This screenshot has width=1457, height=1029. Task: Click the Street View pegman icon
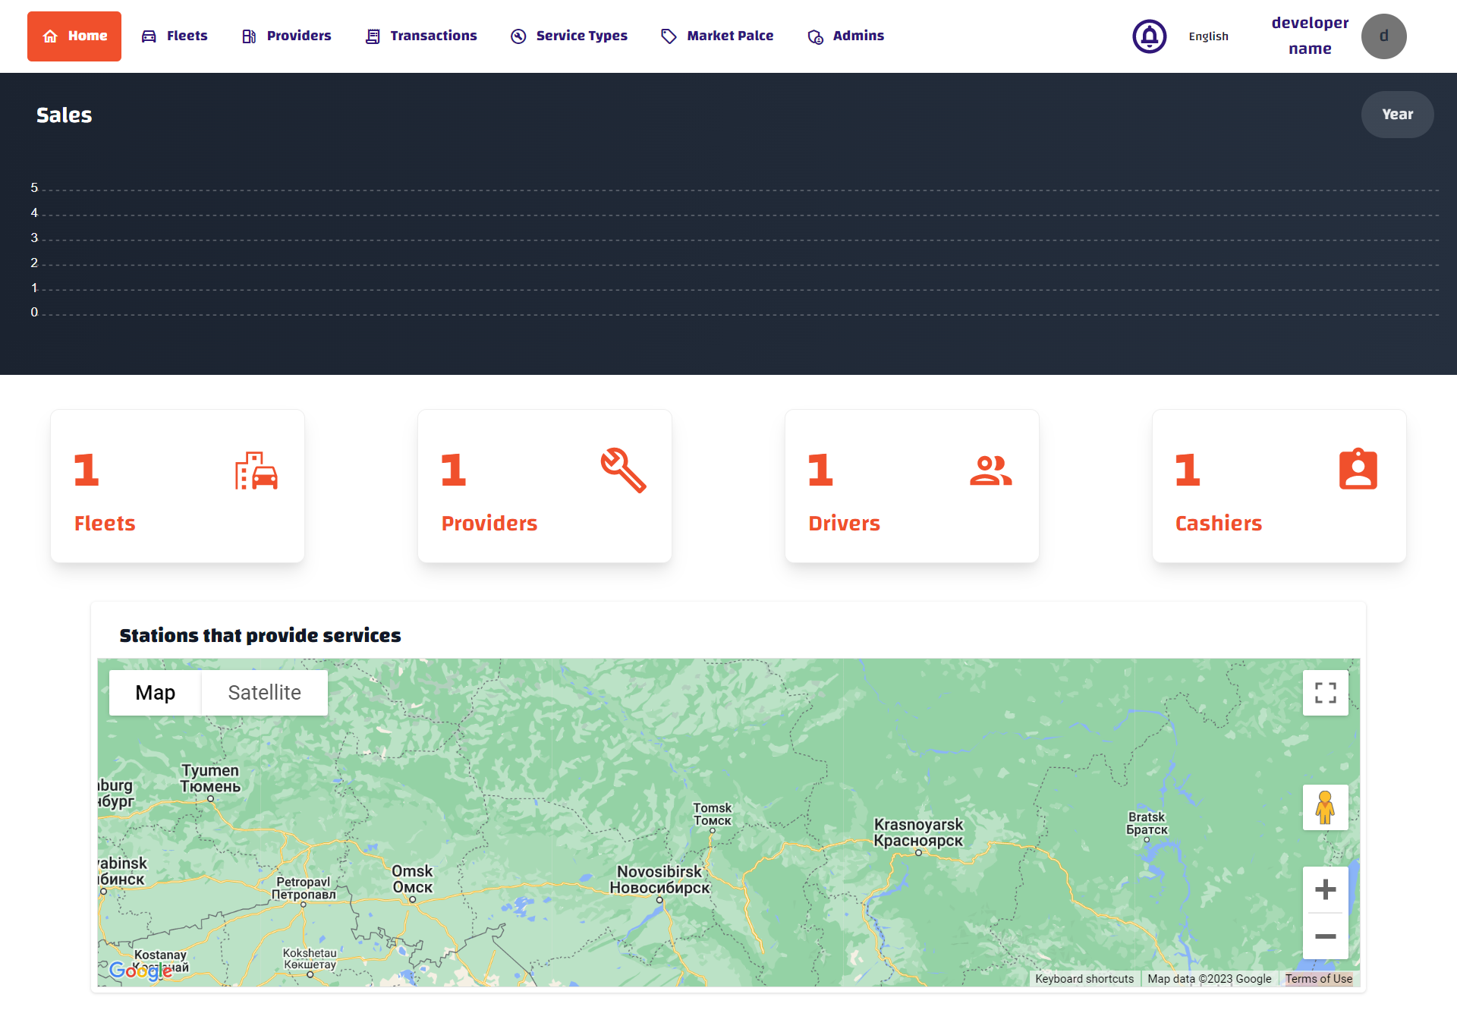click(x=1325, y=807)
